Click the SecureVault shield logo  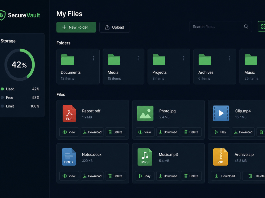tap(2, 15)
